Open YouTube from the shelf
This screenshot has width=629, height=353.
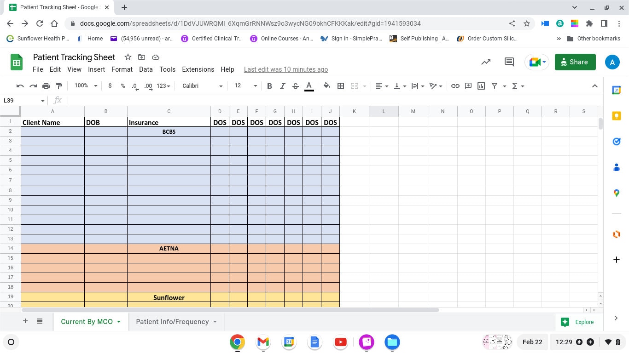point(341,342)
